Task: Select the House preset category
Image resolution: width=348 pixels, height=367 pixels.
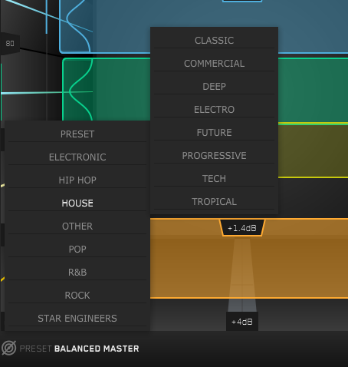Action: point(77,203)
